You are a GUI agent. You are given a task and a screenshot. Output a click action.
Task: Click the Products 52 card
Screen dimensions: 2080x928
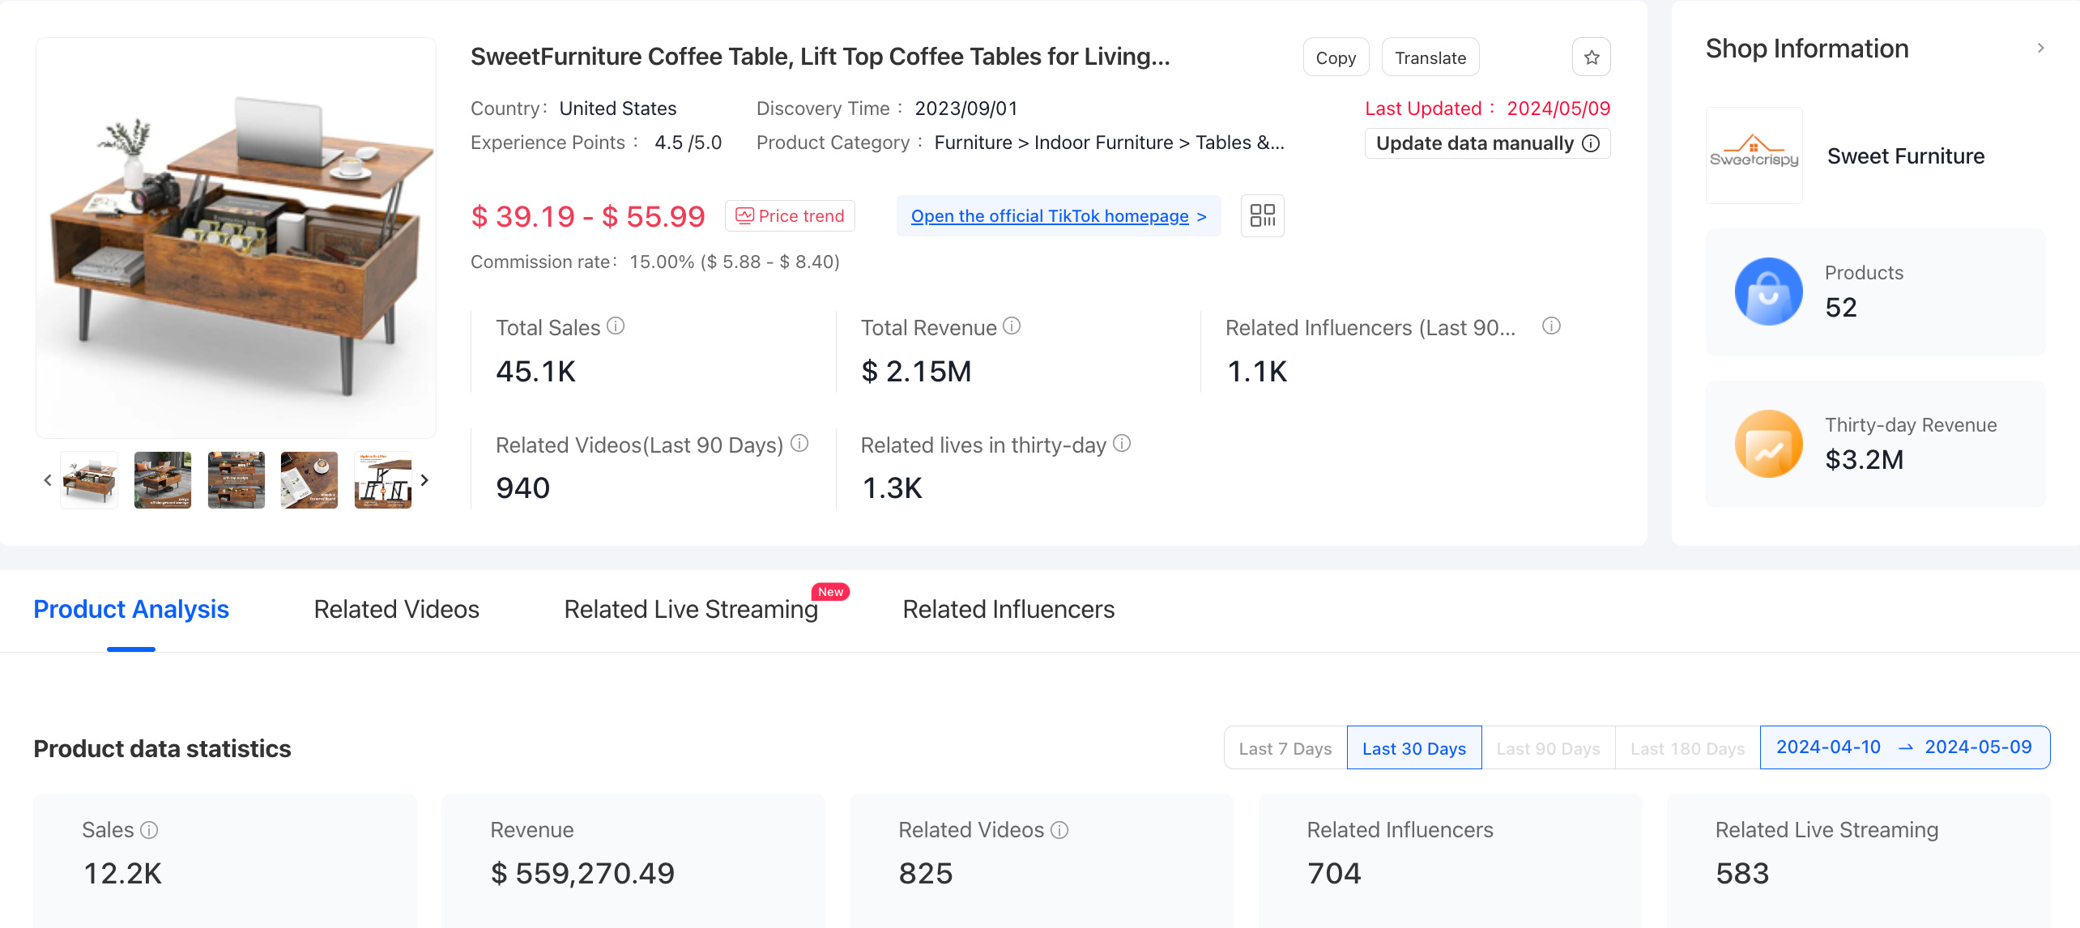(1875, 292)
